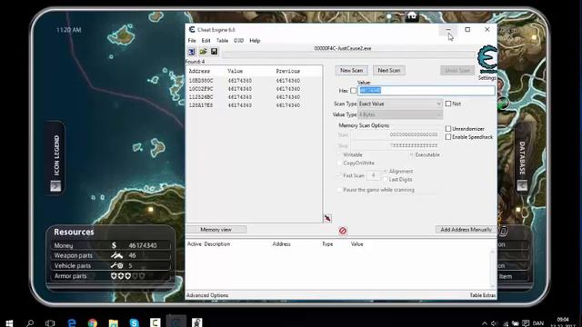Image resolution: width=582 pixels, height=327 pixels.
Task: Open the process list icon in Cheat Engine toolbar
Action: pos(192,52)
